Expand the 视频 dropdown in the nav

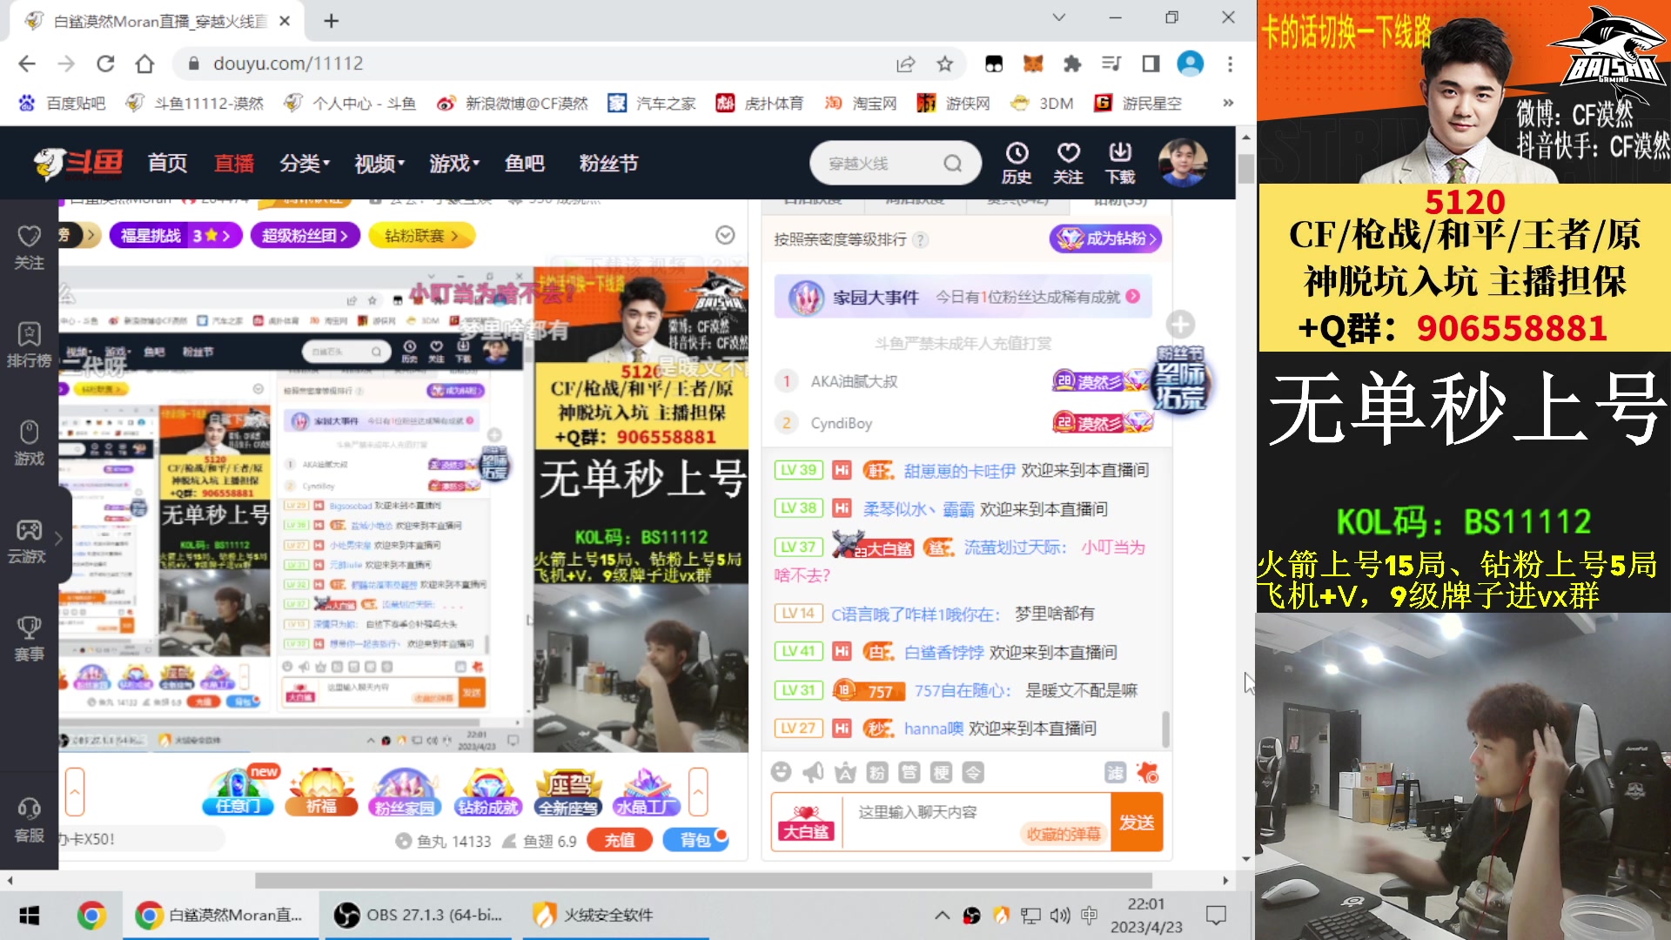tap(379, 164)
